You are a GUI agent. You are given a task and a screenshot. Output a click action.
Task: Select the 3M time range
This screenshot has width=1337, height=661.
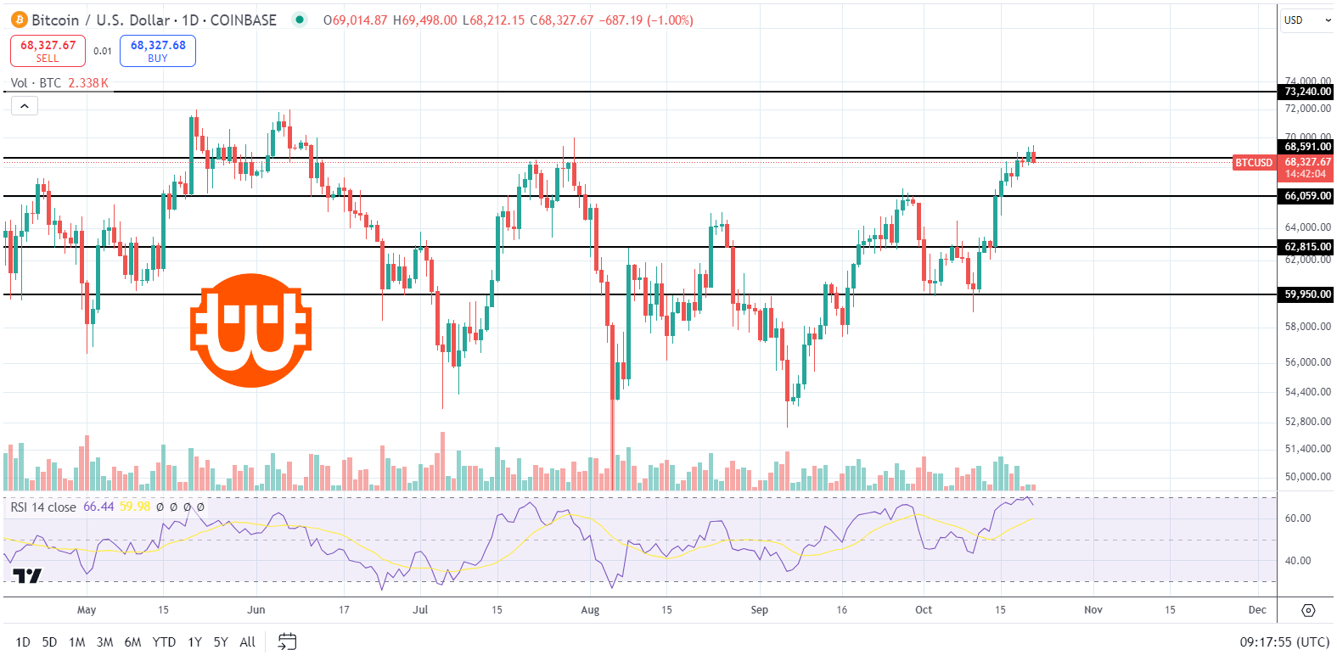[104, 642]
